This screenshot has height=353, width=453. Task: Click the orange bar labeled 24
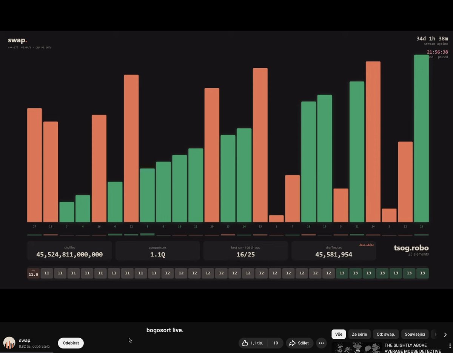click(373, 142)
